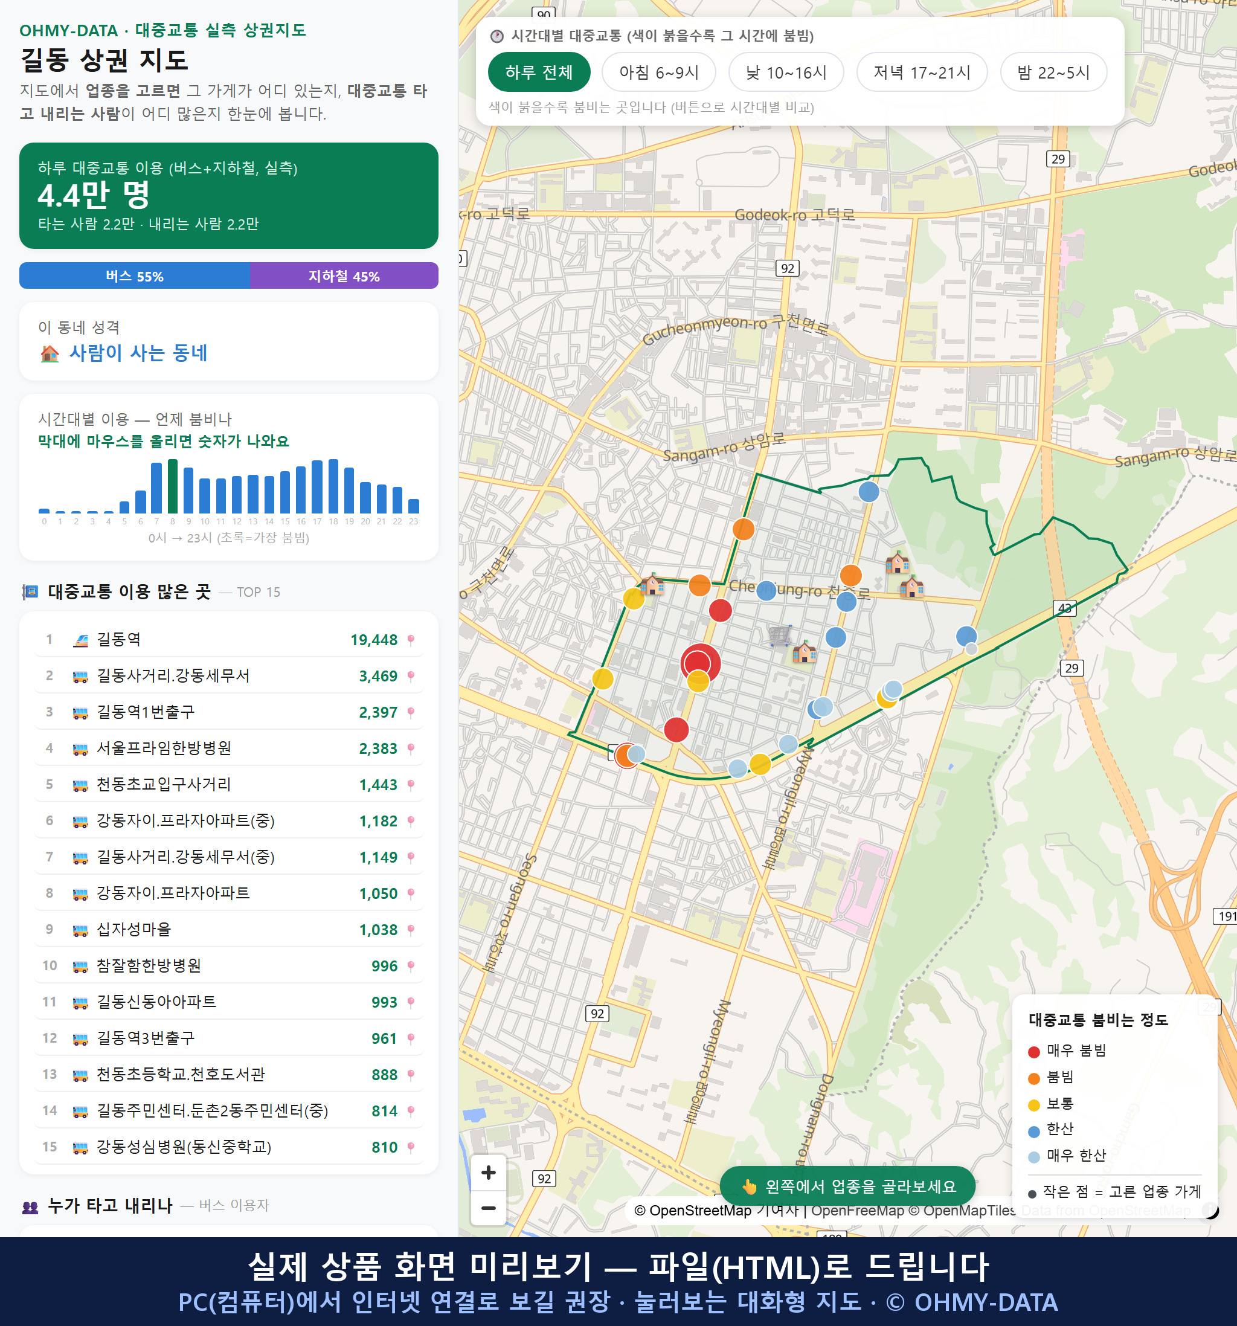Image resolution: width=1237 pixels, height=1326 pixels.
Task: Click the 18시 bar in hourly chart
Action: [x=333, y=486]
